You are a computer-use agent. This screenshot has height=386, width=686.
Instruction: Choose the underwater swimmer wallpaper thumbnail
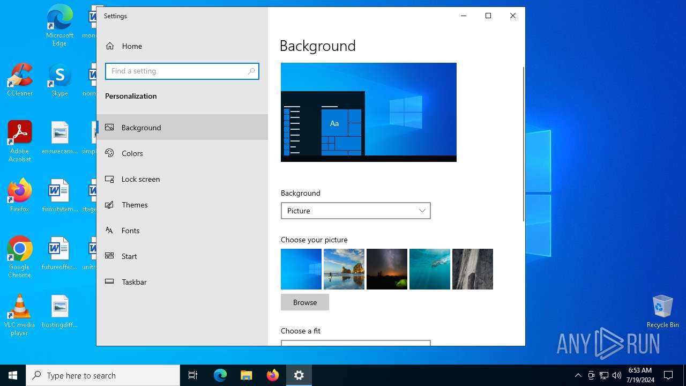(x=430, y=269)
